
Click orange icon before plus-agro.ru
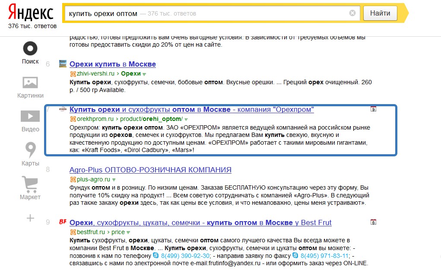point(73,179)
